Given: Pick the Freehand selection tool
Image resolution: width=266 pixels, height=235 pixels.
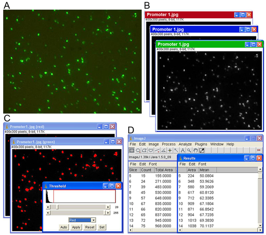Looking at the screenshot, I should coord(150,151).
